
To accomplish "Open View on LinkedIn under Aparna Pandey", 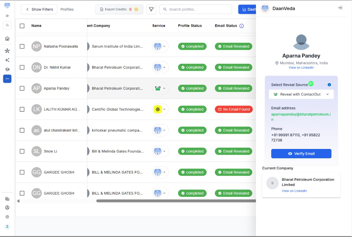I will pos(301,68).
